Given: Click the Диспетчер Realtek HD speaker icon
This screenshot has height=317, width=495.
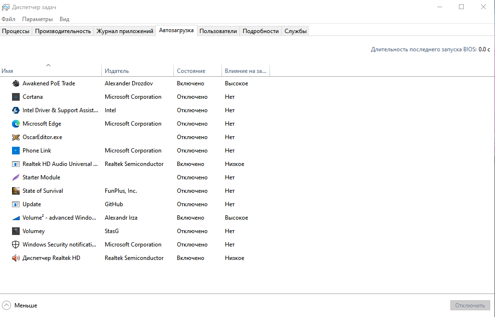Looking at the screenshot, I should point(16,258).
